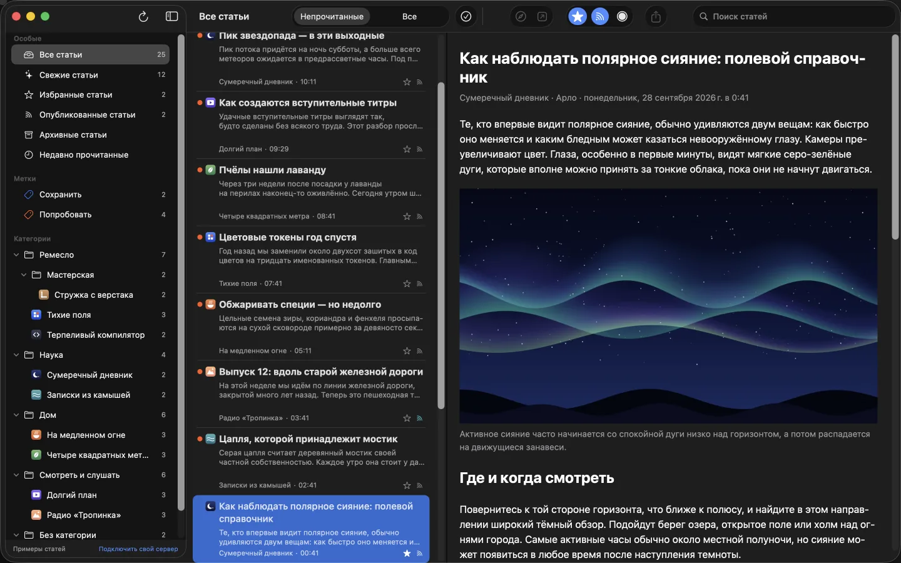
Task: Select the «Избранные статьи» star item
Action: [90, 95]
